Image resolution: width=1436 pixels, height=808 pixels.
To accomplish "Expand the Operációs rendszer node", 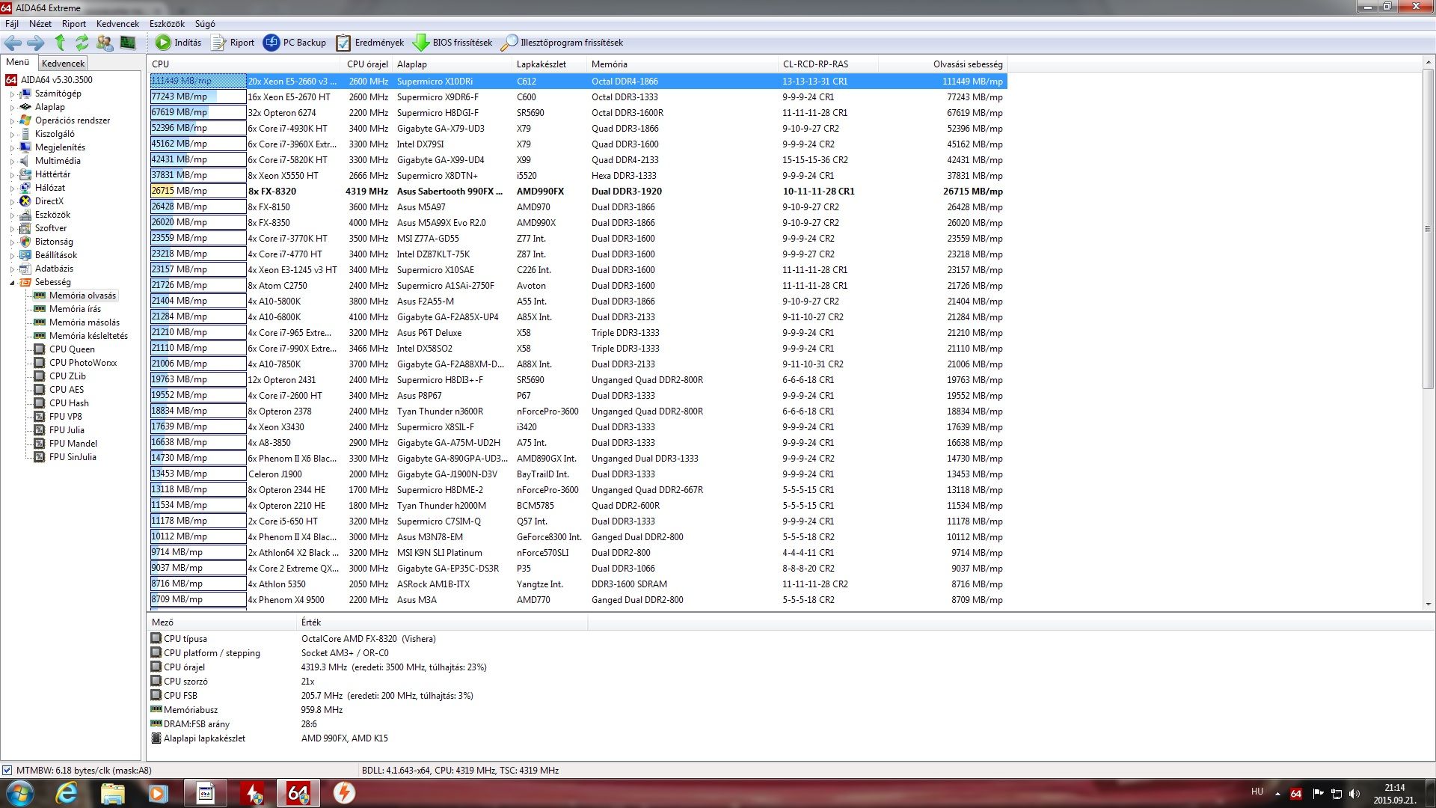I will (x=12, y=121).
